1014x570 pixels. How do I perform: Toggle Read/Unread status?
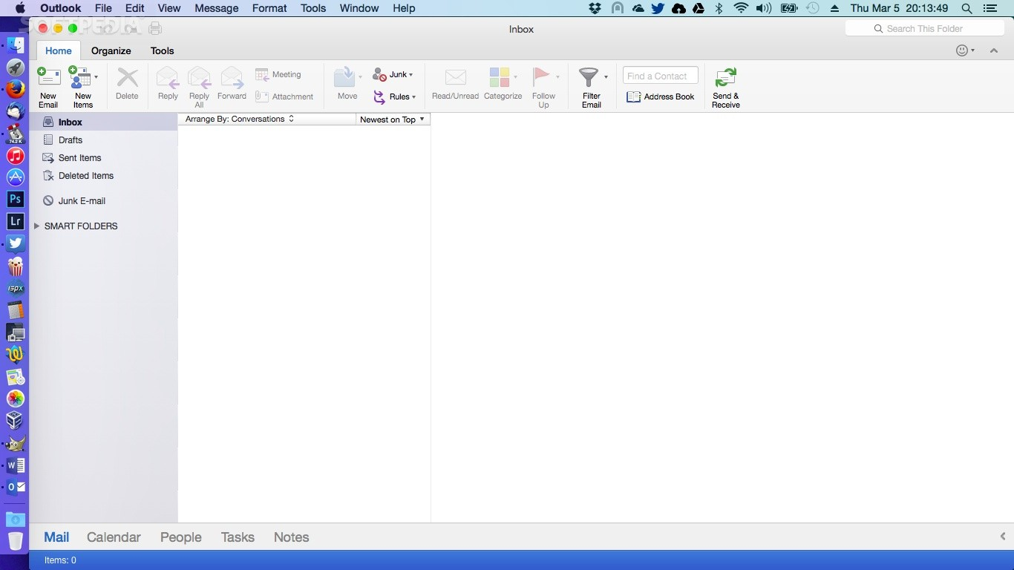[x=455, y=85]
